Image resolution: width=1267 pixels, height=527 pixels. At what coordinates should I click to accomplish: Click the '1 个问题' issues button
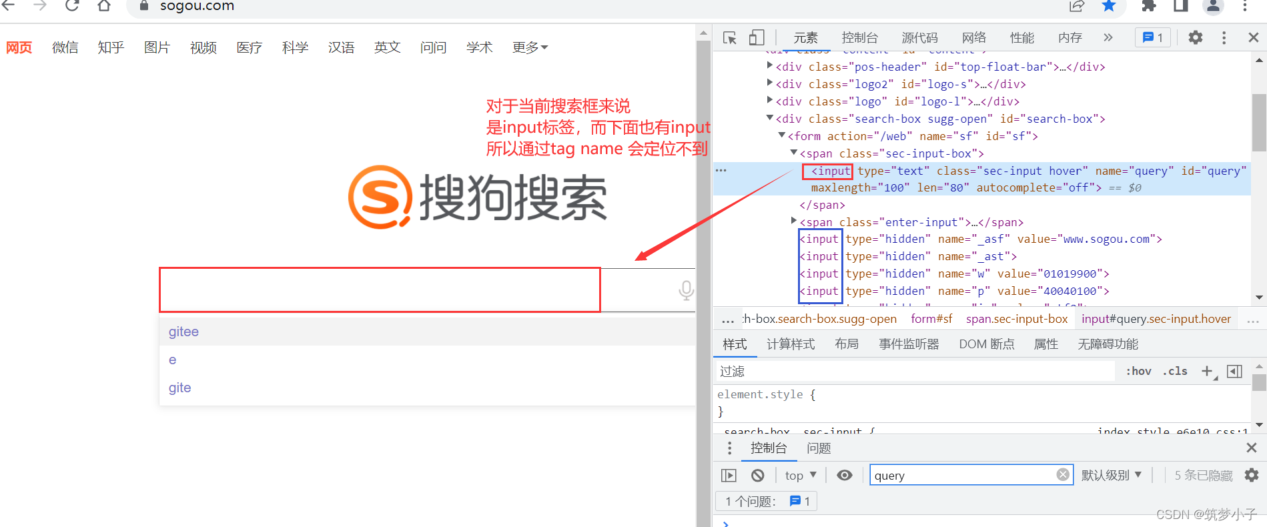tap(767, 501)
